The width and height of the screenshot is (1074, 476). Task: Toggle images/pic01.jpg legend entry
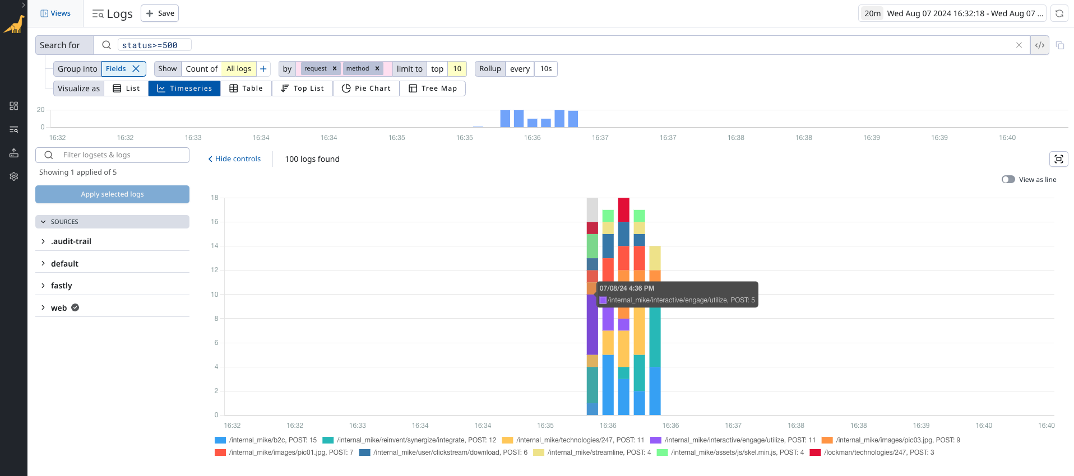(284, 452)
